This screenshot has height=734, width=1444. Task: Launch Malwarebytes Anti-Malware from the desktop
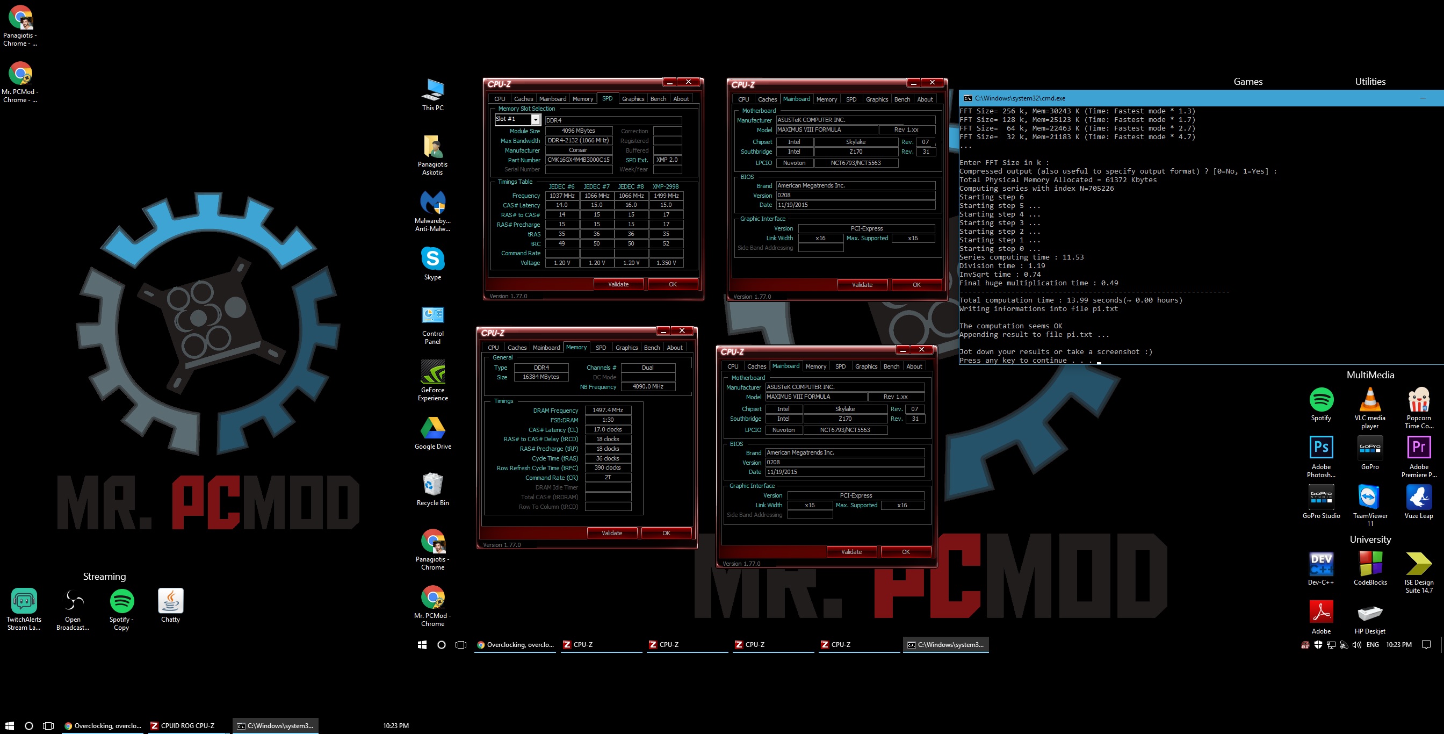[x=433, y=211]
